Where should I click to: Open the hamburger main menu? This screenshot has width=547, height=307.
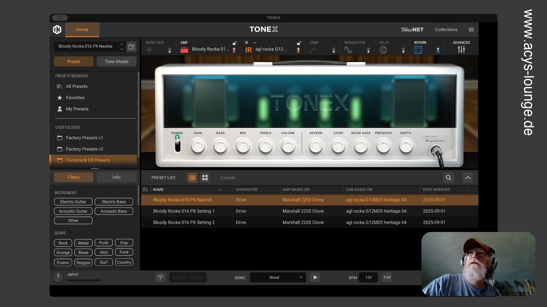[x=471, y=29]
